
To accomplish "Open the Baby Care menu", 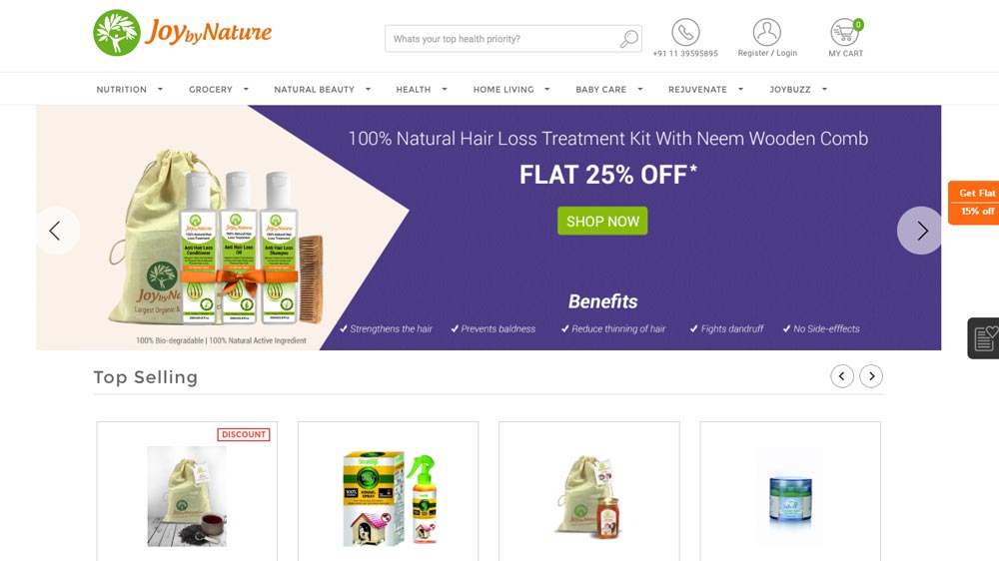I will [600, 89].
